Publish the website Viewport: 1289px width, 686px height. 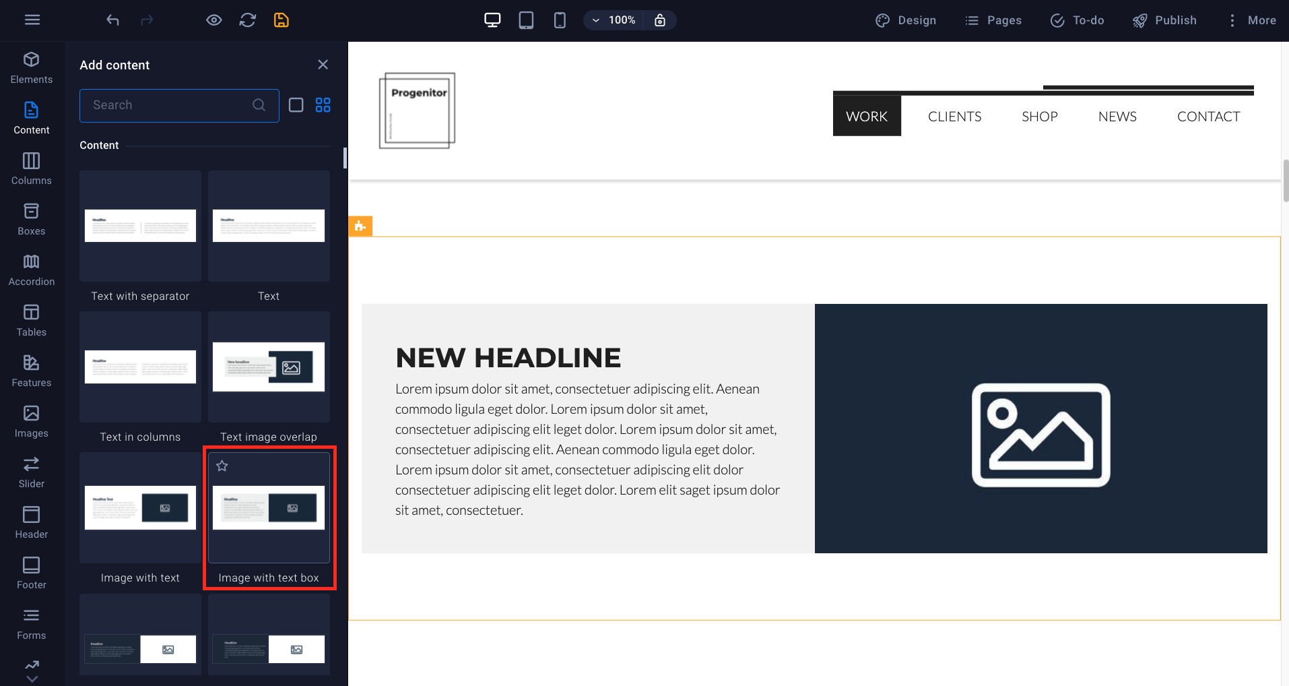1165,20
